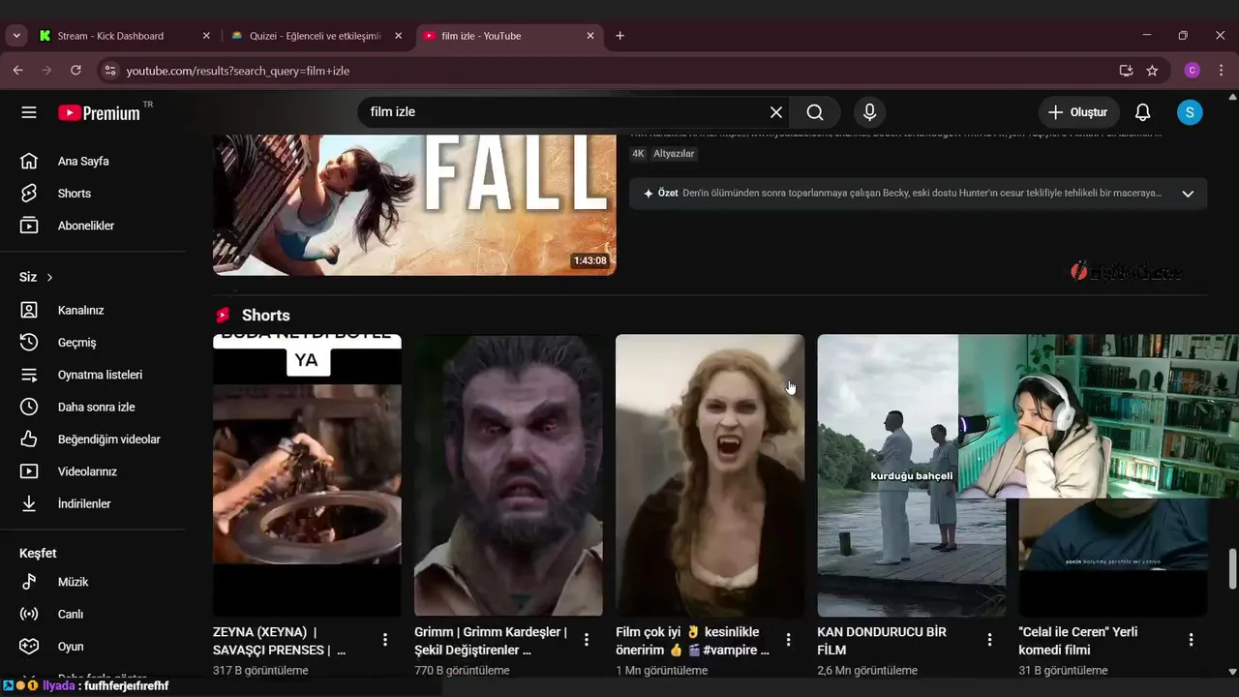This screenshot has width=1239, height=697.
Task: Click Oluştur create button
Action: (x=1078, y=112)
